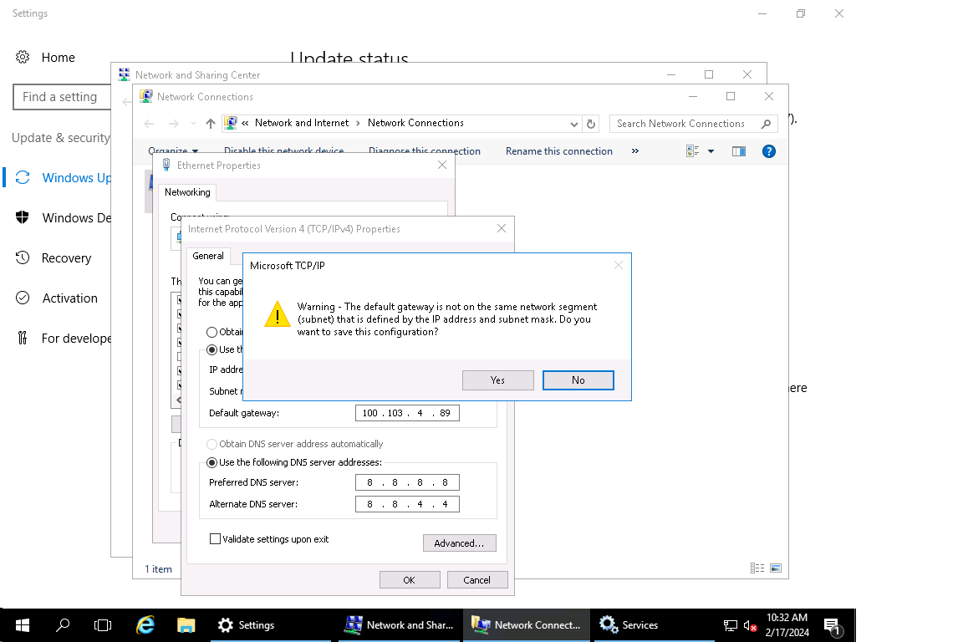Select Use the following DNS server addresses
The image size is (963, 642).
pos(211,462)
